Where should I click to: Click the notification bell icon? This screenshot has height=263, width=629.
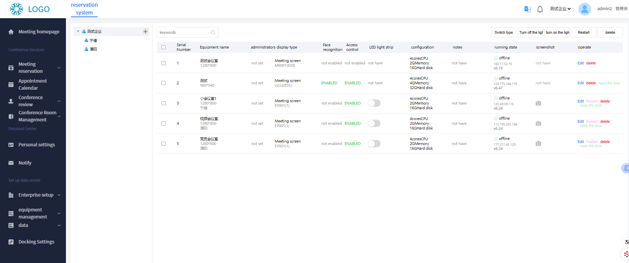point(540,9)
